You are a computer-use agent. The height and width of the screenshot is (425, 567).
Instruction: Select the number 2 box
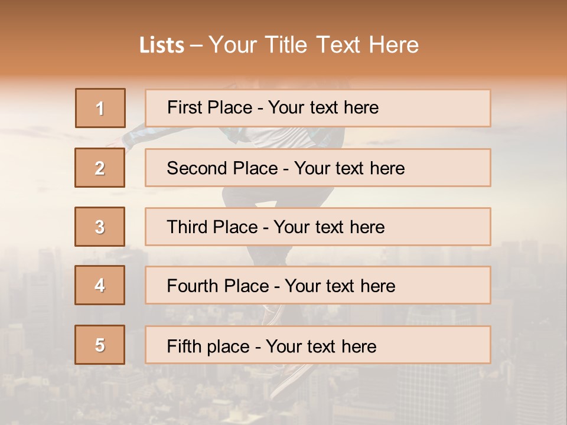(100, 168)
